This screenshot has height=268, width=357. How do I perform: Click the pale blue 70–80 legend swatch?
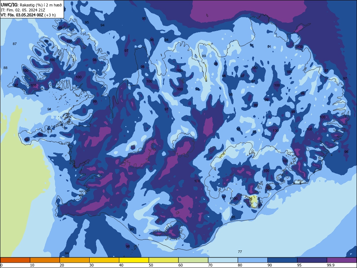click(x=223, y=260)
